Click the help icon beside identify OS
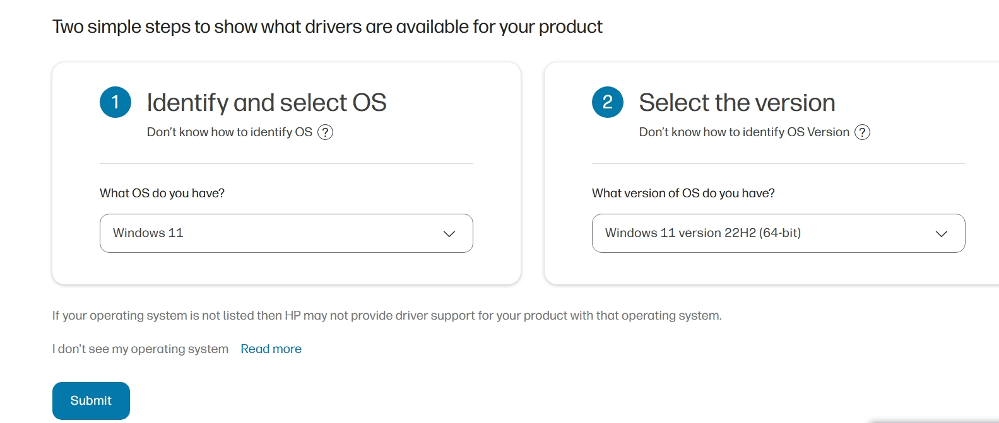This screenshot has width=999, height=423. (325, 132)
